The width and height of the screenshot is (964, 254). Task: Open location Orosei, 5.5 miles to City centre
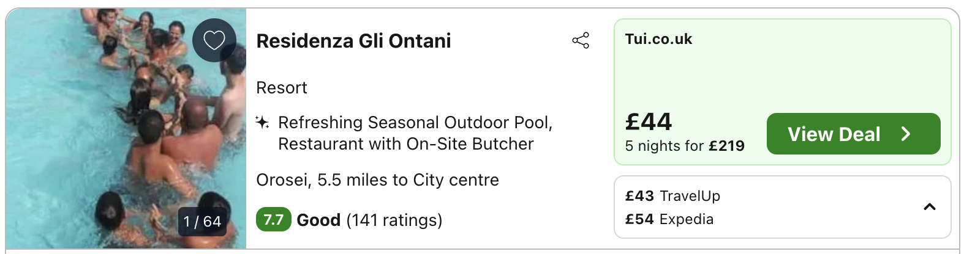pyautogui.click(x=377, y=180)
